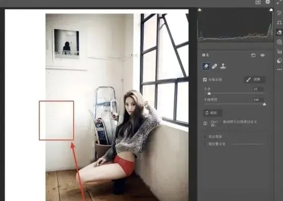This screenshot has height=201, width=283.
Task: Choose the Heal bandage mode
Action: tap(214, 66)
